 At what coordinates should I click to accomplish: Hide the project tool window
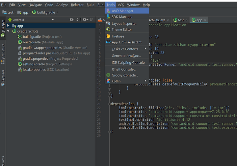pos(92,19)
